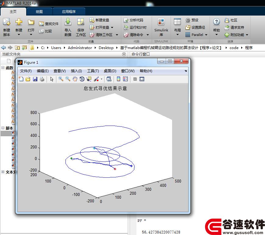
Task: Expand Clear Commands (清除命令) dropdown
Action: point(147,35)
